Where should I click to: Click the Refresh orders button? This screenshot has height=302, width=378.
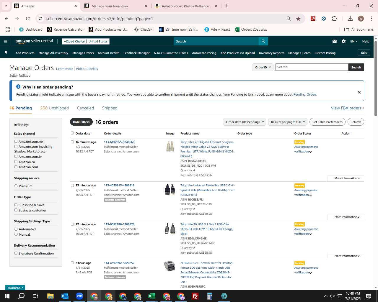[x=356, y=122]
